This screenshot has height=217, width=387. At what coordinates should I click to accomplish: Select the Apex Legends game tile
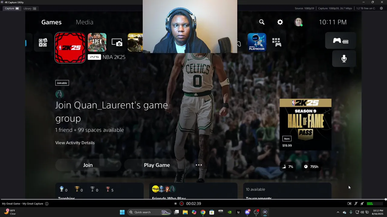[x=97, y=42]
